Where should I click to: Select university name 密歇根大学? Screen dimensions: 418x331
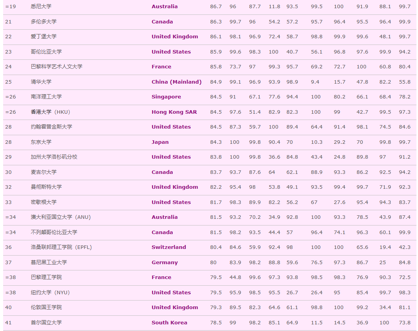click(43, 202)
